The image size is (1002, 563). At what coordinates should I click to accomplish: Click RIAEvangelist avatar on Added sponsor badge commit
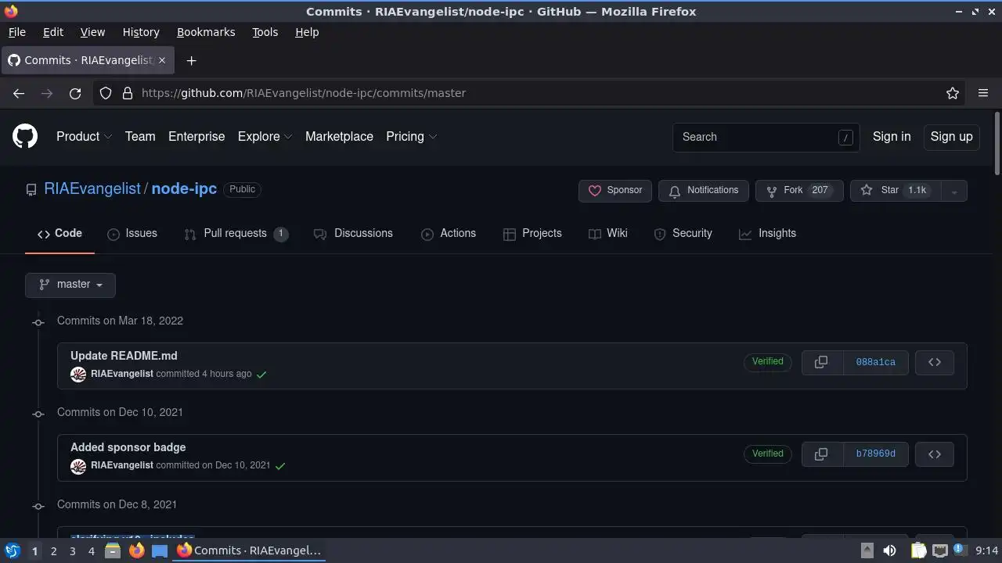point(78,466)
